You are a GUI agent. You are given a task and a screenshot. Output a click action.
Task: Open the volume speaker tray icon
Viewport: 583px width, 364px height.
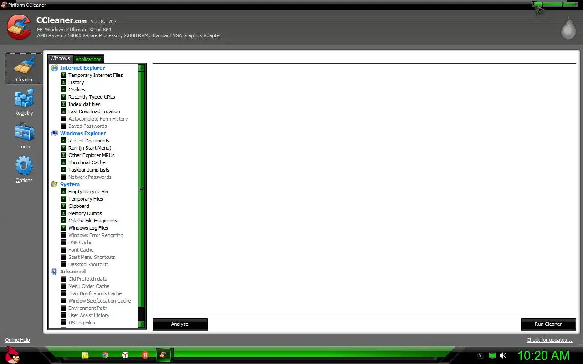tap(503, 355)
